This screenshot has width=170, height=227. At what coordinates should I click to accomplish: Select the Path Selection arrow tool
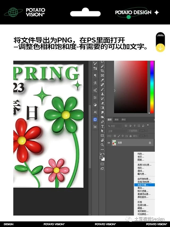[x=102, y=131]
